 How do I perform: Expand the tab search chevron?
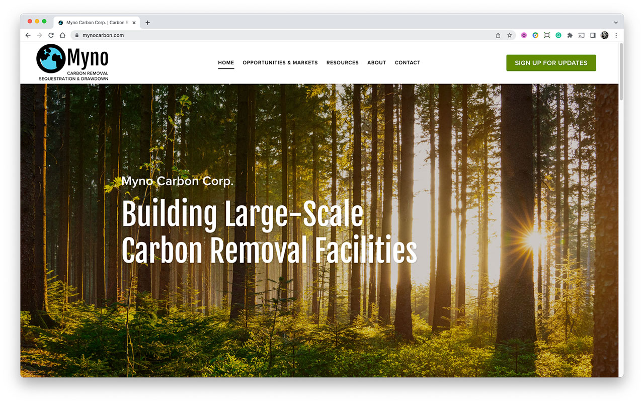tap(616, 23)
